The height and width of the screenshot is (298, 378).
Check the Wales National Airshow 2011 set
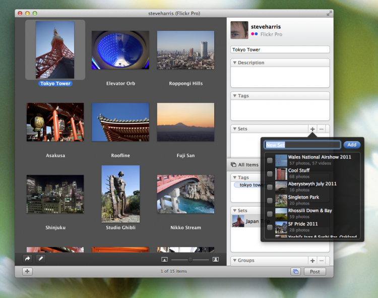pos(270,161)
